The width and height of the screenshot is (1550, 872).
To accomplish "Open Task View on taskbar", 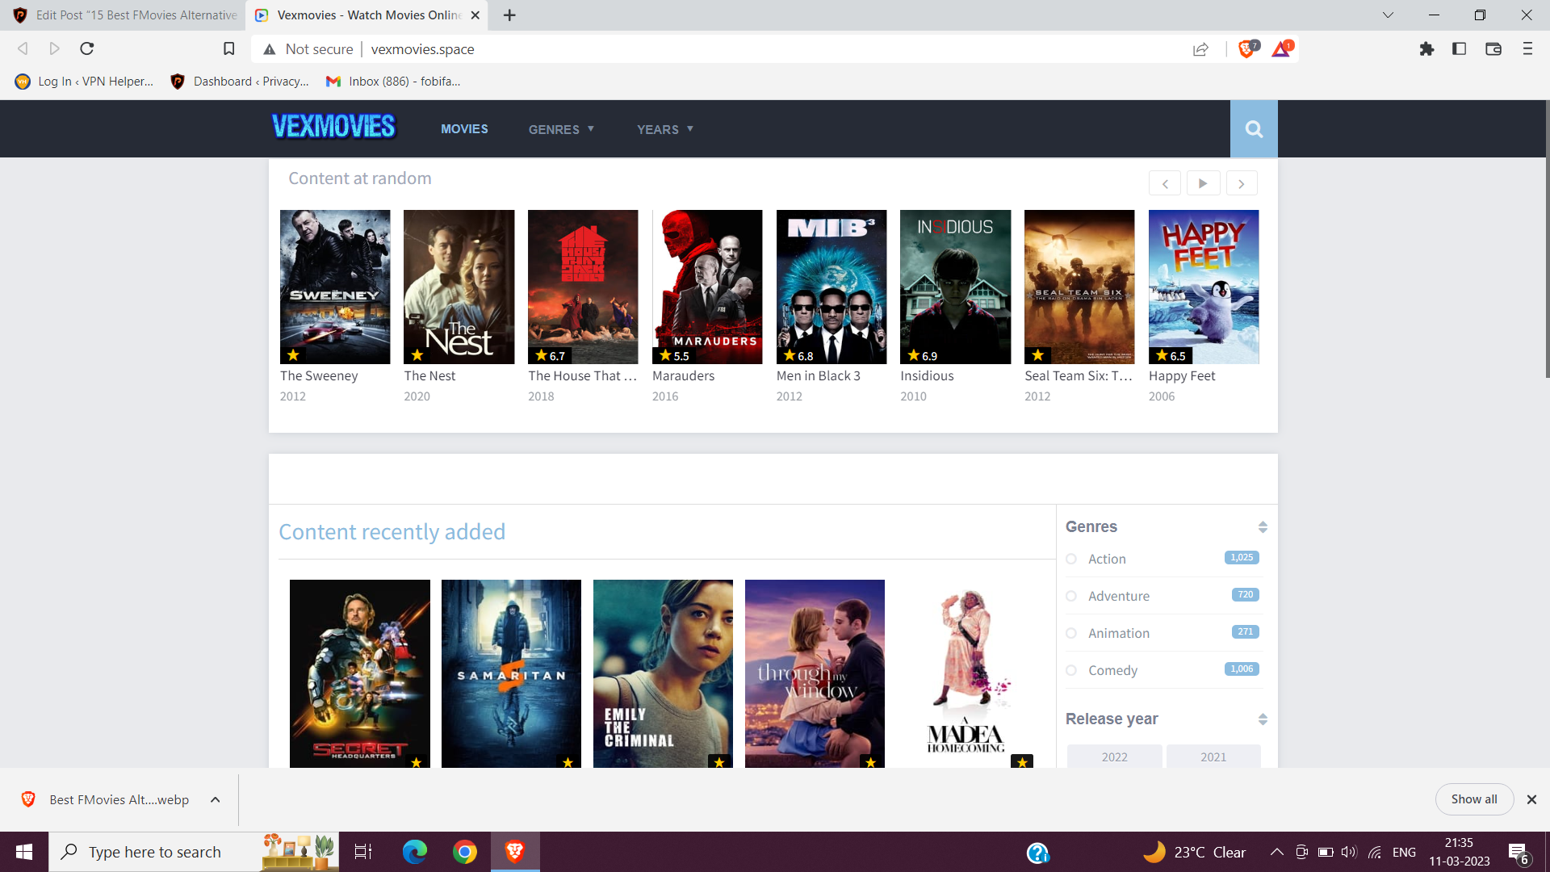I will [x=363, y=852].
